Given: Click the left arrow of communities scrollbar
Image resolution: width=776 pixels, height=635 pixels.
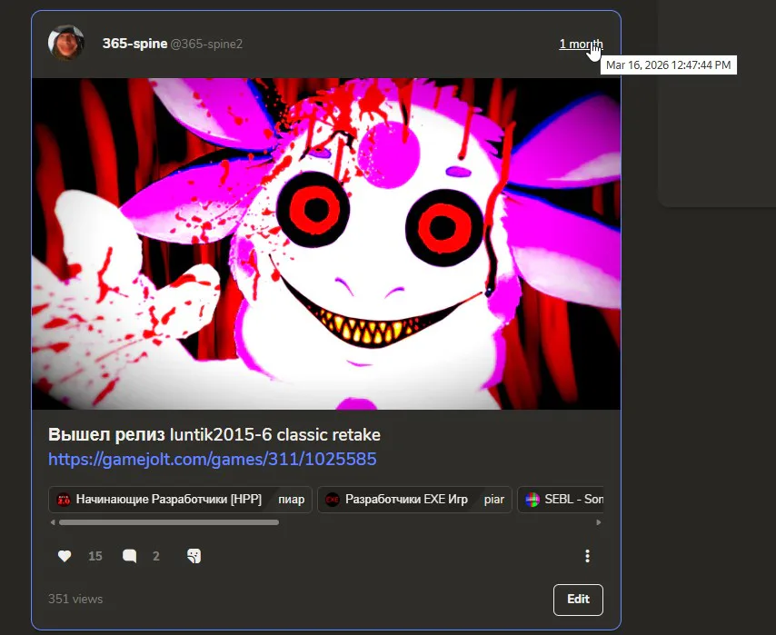Looking at the screenshot, I should click(53, 522).
